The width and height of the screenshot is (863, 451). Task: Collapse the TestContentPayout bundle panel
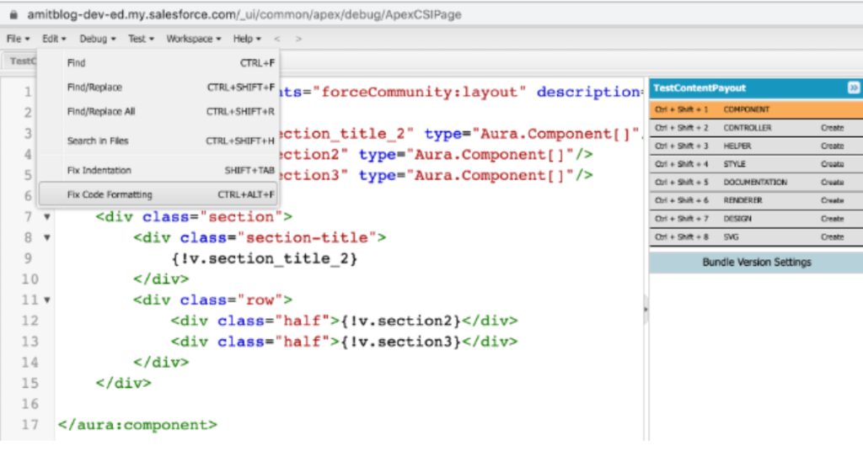853,88
